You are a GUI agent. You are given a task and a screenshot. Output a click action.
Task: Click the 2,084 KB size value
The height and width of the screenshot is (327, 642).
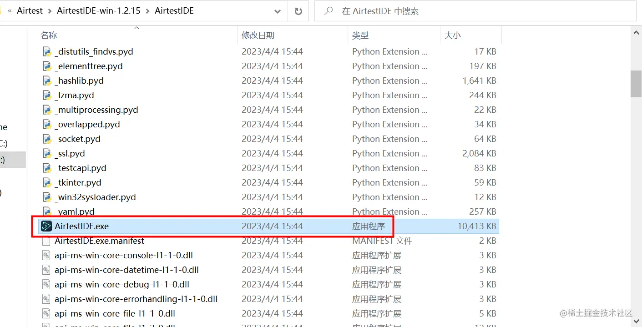coord(479,153)
